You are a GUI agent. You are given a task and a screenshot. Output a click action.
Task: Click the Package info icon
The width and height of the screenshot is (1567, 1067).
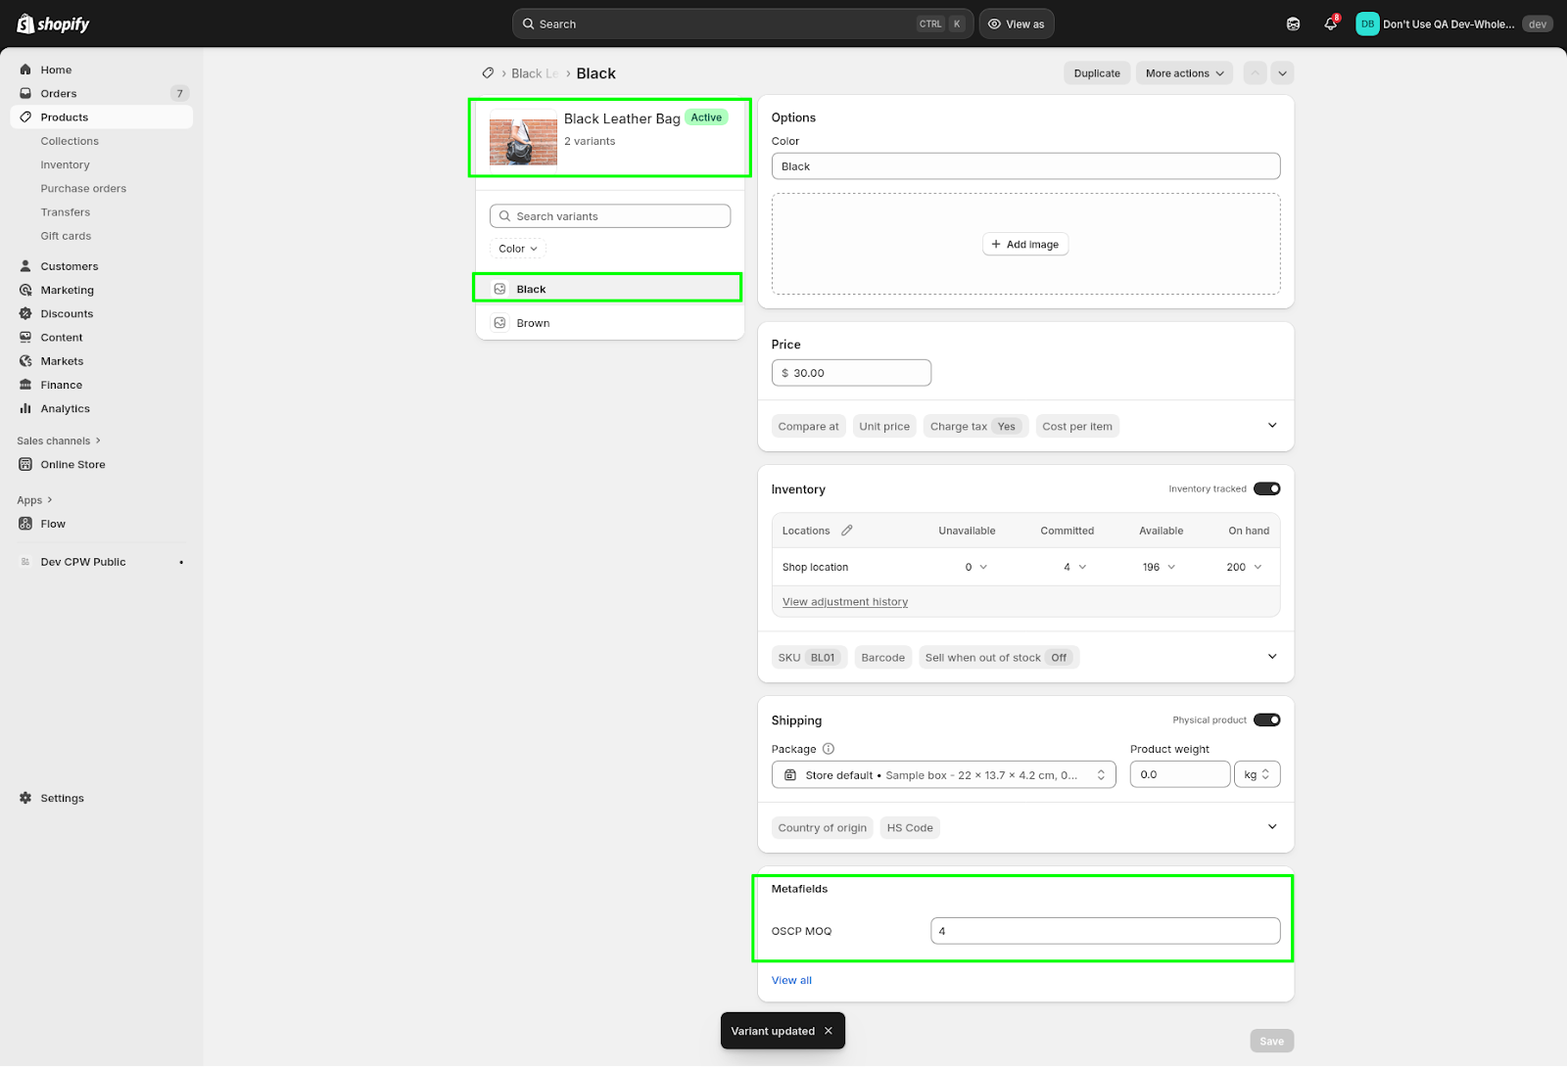829,749
